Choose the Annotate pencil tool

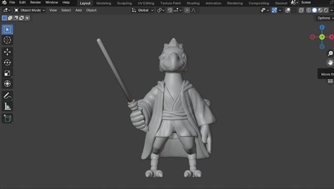point(7,95)
